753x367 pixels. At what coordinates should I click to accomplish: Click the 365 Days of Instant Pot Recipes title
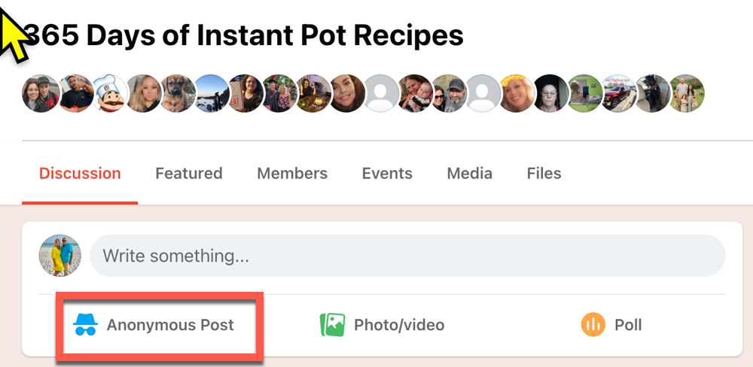243,35
